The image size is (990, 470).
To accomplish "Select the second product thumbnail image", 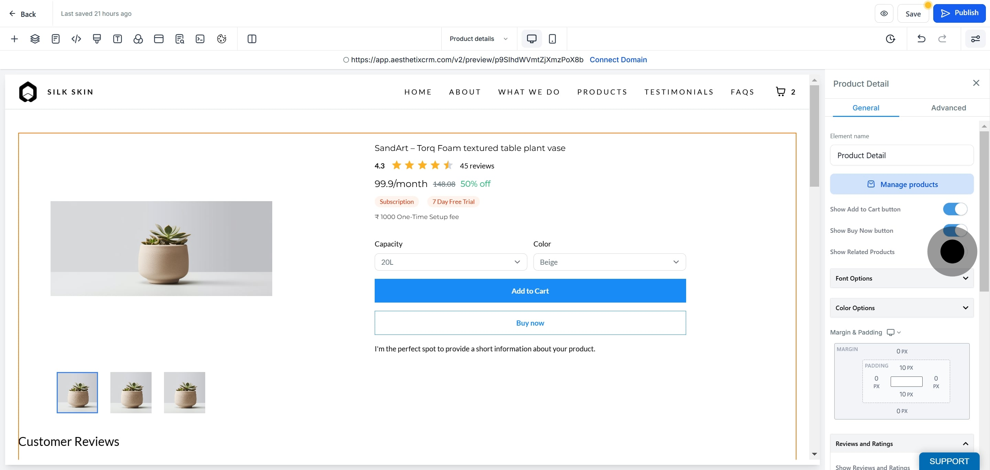I will [x=131, y=393].
